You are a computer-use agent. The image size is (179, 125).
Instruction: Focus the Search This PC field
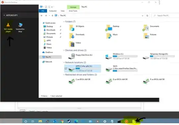click(165, 16)
